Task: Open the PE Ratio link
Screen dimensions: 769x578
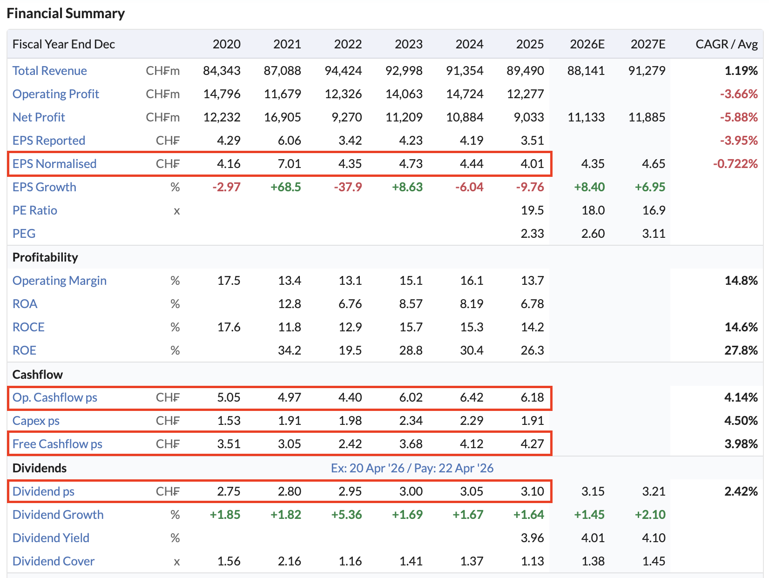Action: pos(35,210)
